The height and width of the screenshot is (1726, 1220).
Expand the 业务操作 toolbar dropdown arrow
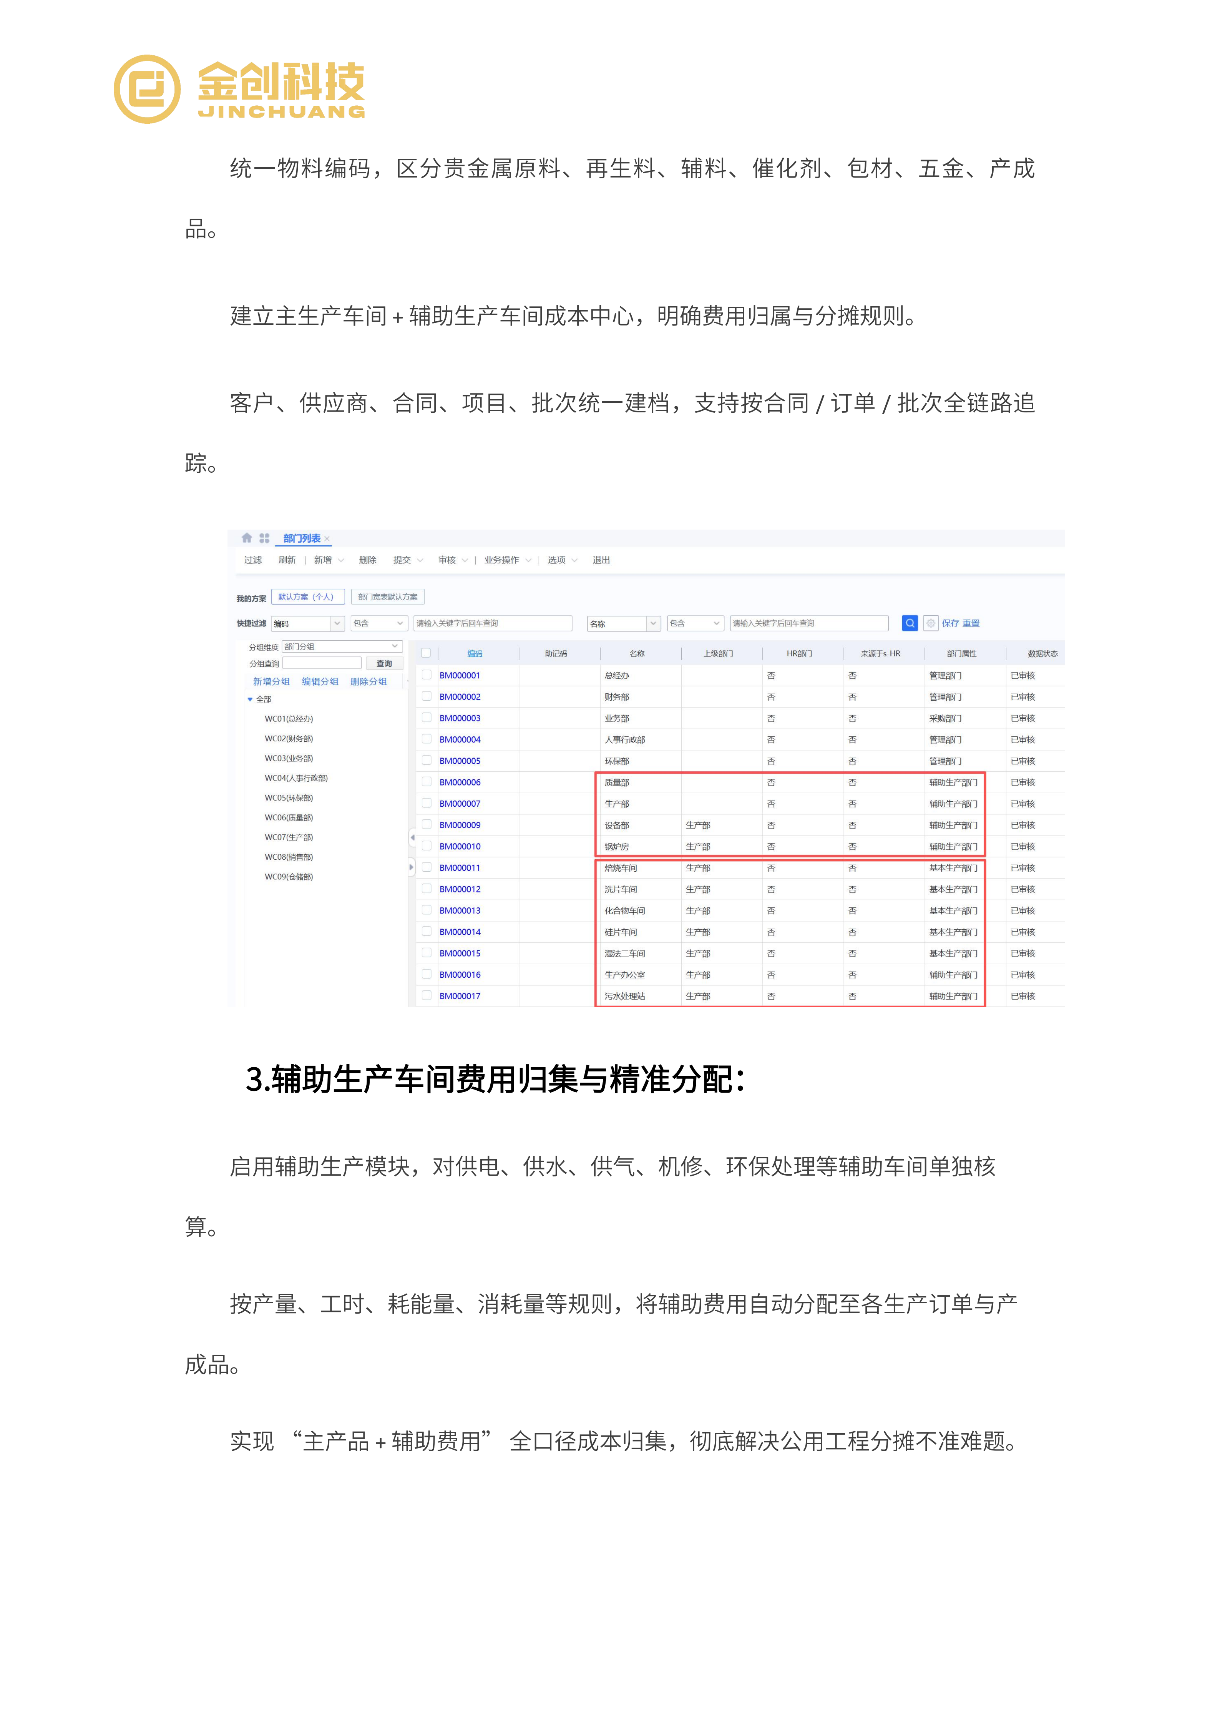(x=528, y=560)
